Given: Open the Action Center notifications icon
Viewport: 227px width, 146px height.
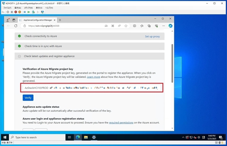Looking at the screenshot, I should 221,137.
